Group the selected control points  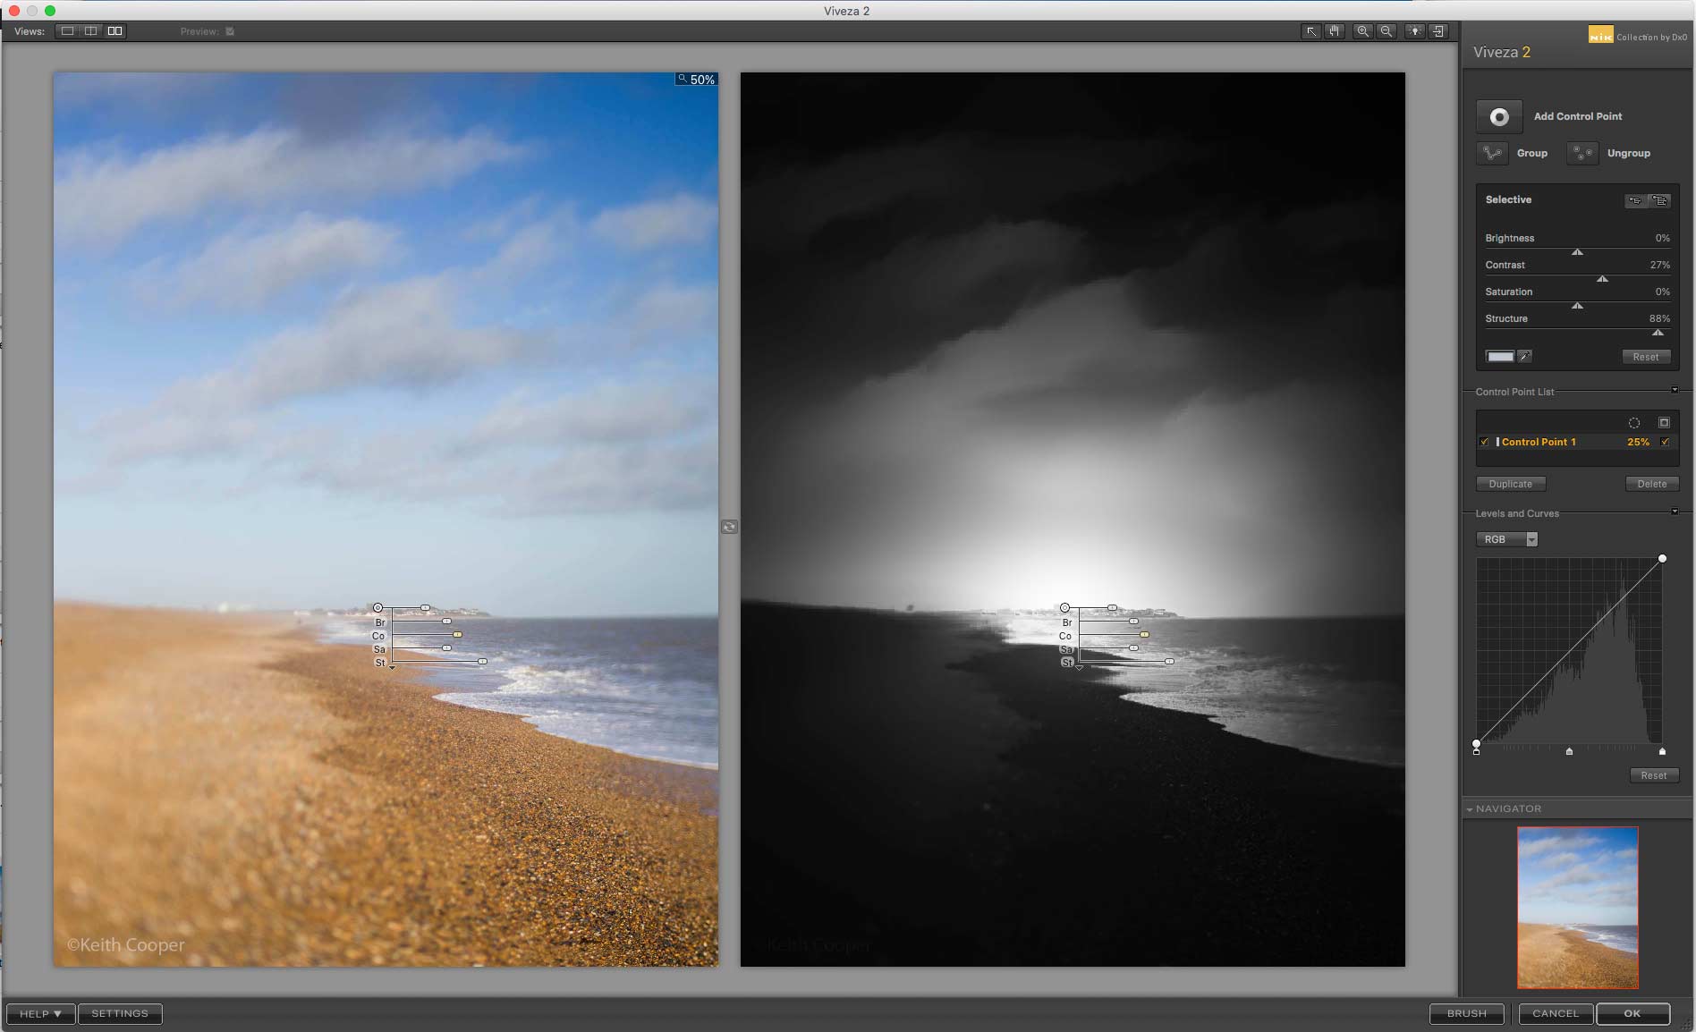point(1492,153)
